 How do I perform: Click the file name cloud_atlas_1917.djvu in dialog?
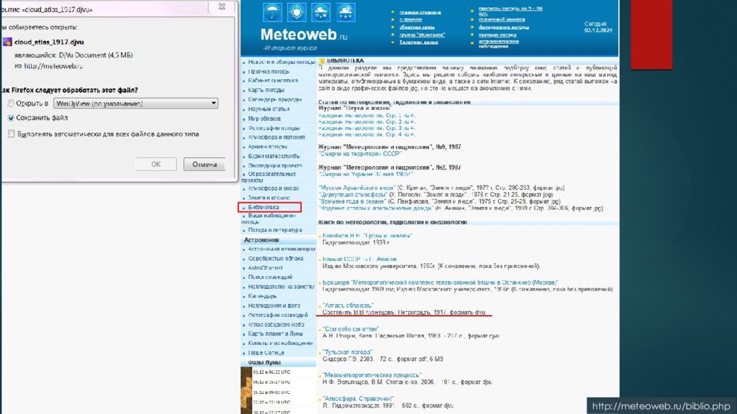[49, 42]
